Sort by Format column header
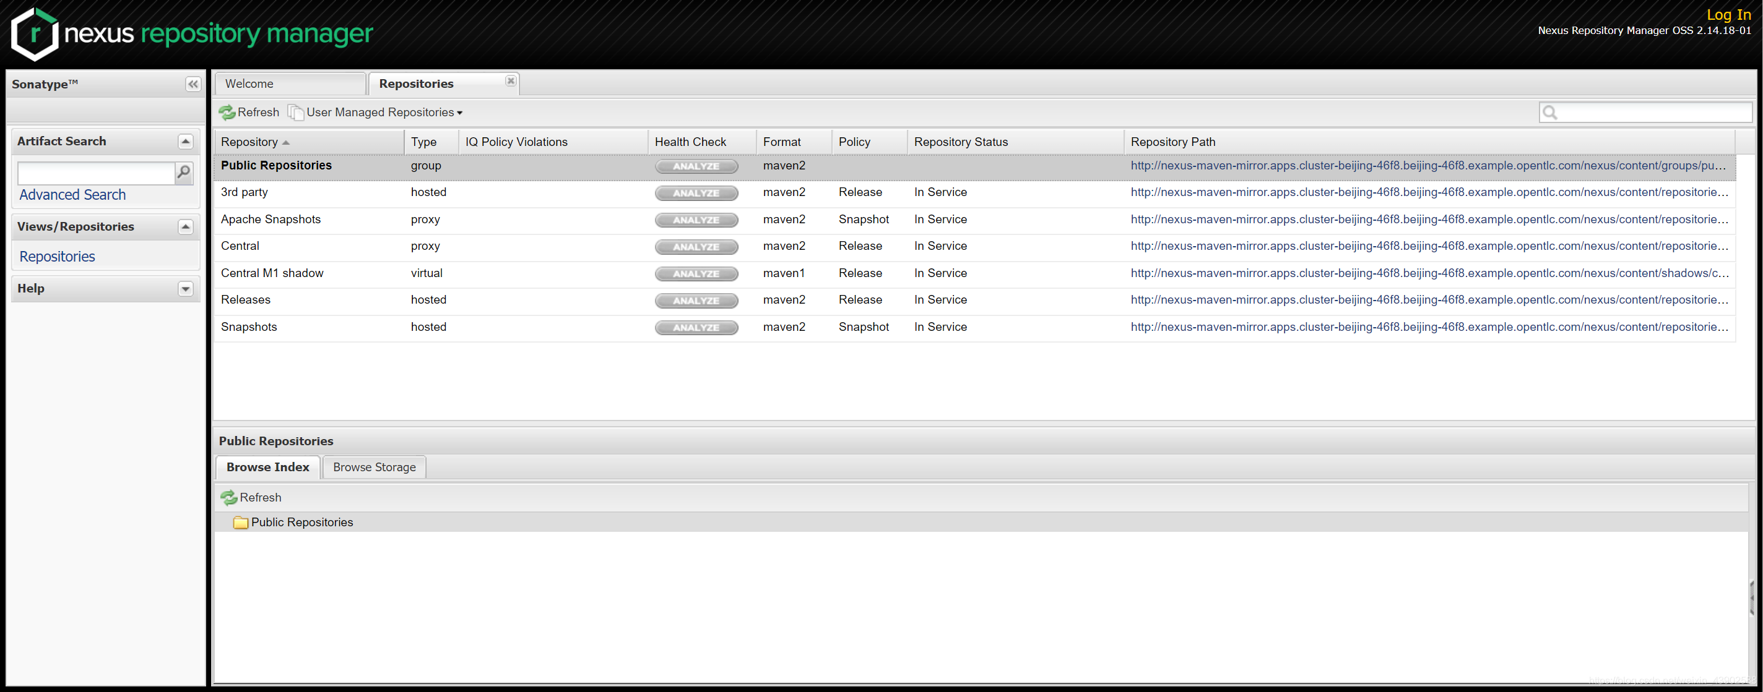1763x692 pixels. tap(794, 142)
